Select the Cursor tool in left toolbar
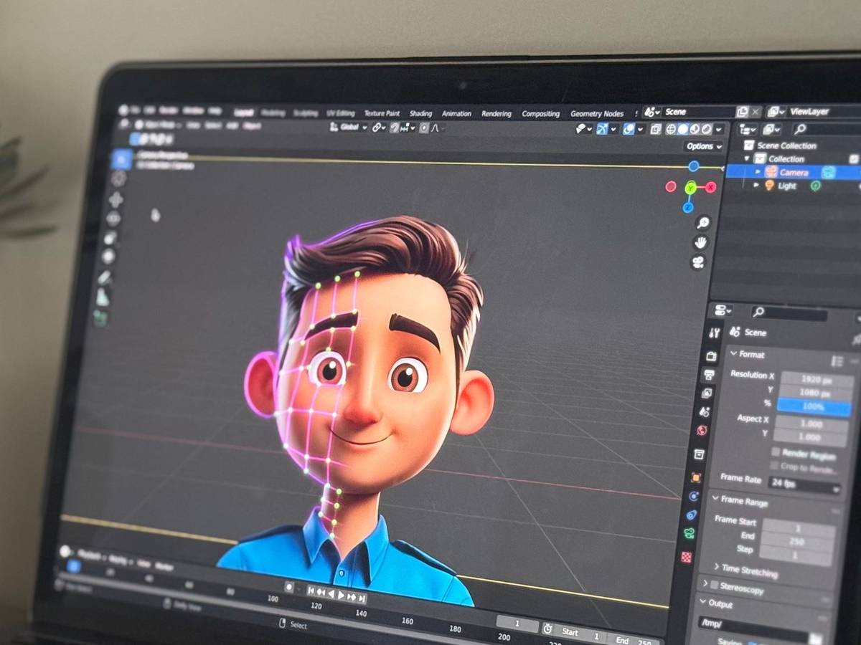Screen dimensions: 861x645 [x=118, y=178]
